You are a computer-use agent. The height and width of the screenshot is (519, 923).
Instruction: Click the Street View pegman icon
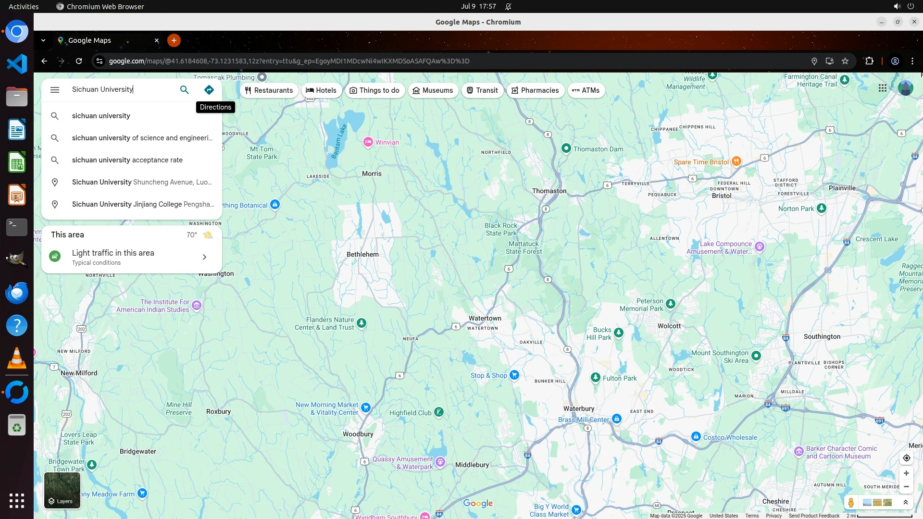click(x=851, y=503)
